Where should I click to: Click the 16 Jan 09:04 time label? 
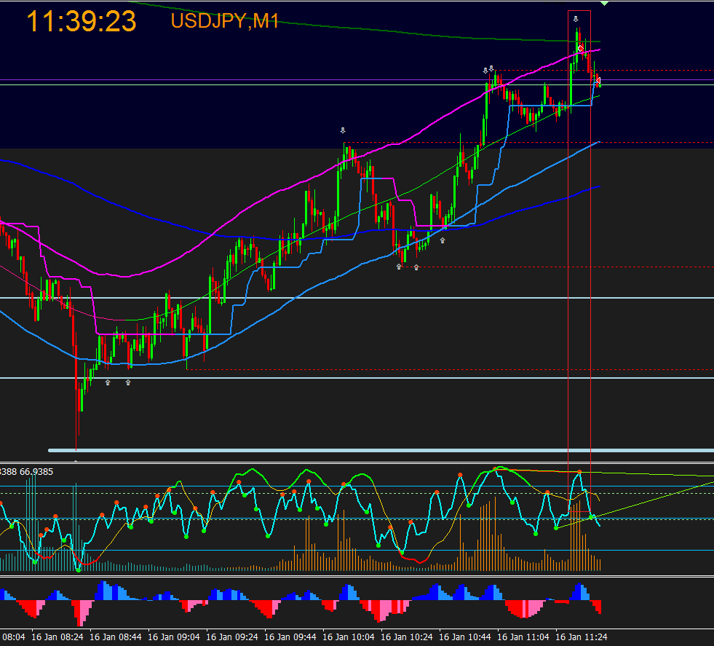(x=174, y=637)
